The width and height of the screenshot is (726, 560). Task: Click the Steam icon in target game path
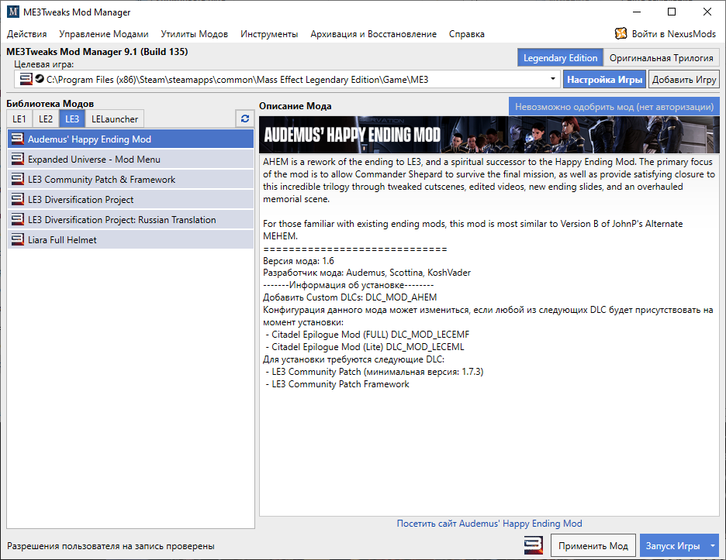[40, 79]
